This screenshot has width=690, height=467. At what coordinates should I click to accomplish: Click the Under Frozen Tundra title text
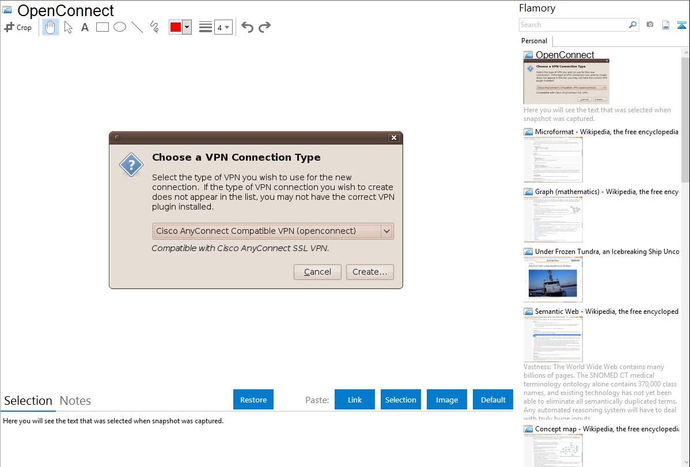(x=607, y=251)
